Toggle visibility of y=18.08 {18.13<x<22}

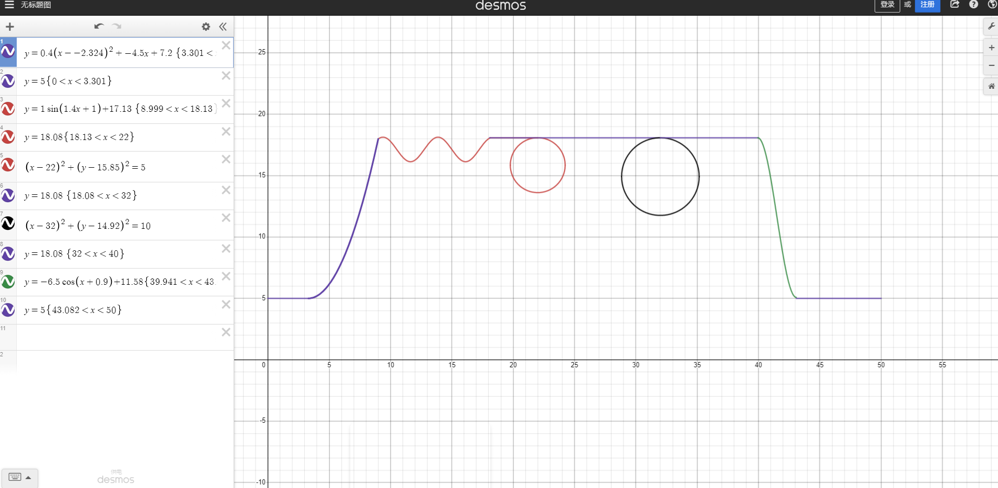[x=8, y=137]
